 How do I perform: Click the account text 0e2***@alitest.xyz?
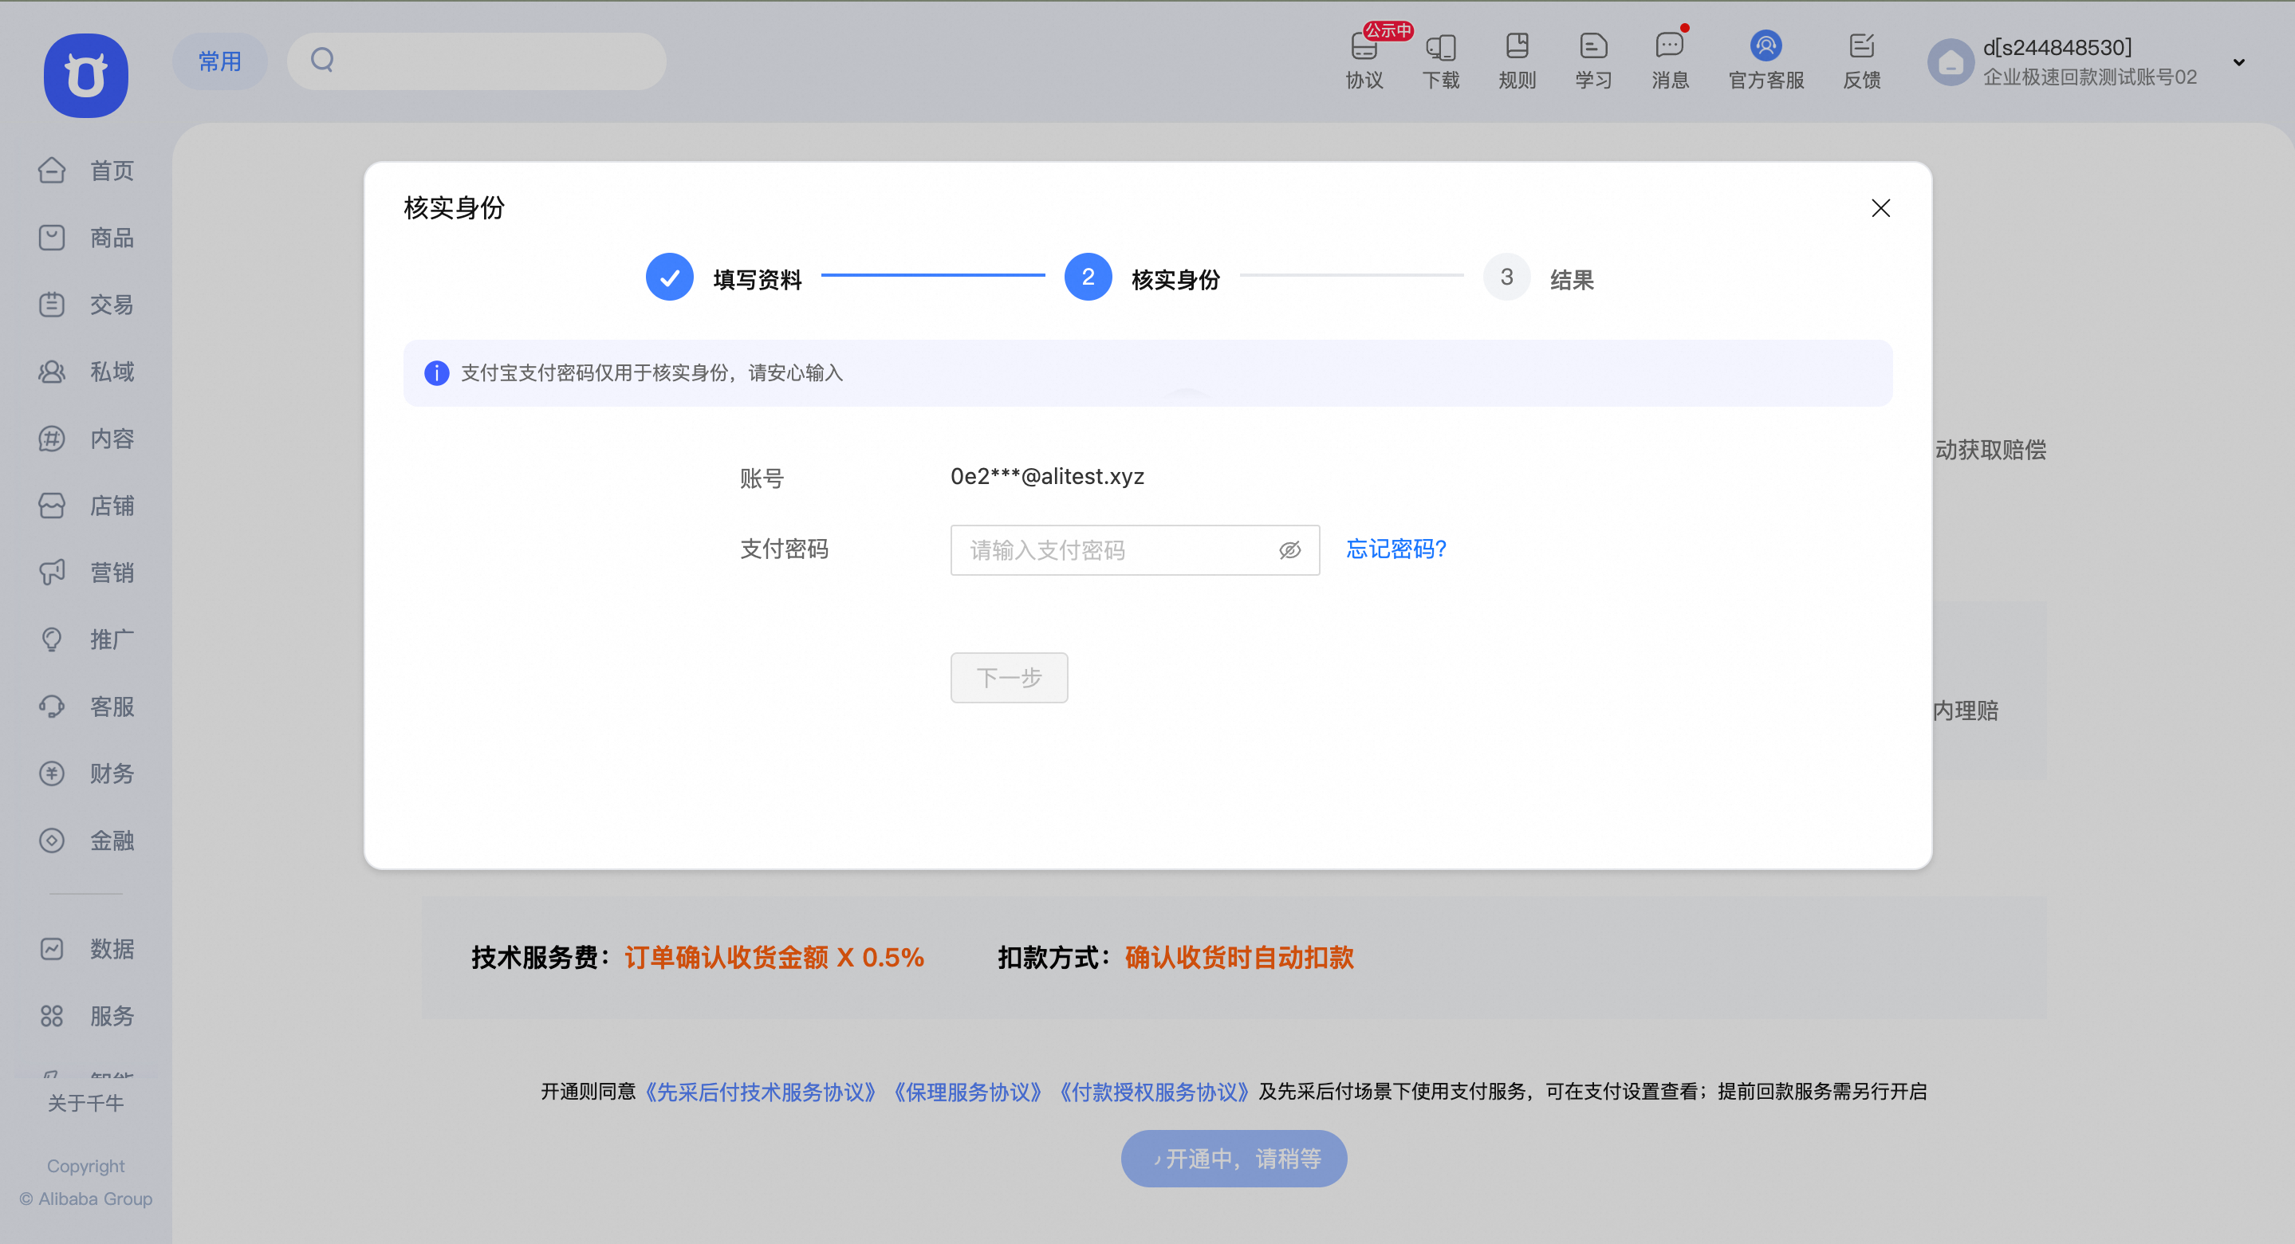coord(1047,476)
